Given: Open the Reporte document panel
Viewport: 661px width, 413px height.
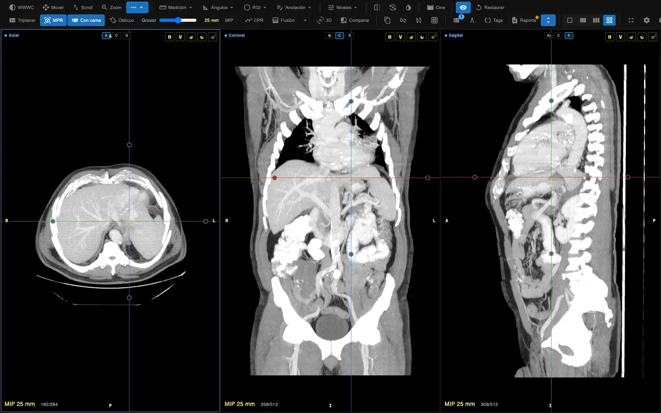Looking at the screenshot, I should pyautogui.click(x=524, y=20).
